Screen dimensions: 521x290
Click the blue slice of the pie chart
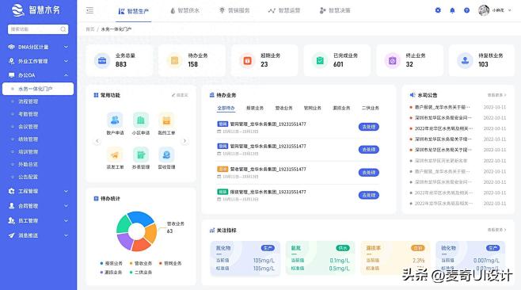141,218
